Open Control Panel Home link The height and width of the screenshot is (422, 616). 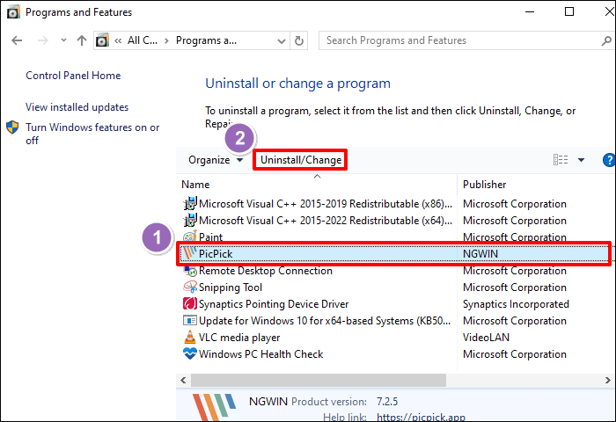tap(73, 76)
